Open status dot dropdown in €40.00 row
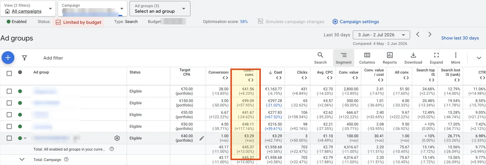This screenshot has width=486, height=165. pos(25,138)
